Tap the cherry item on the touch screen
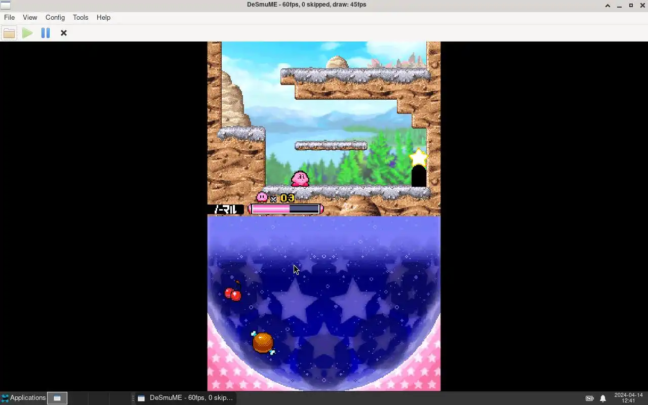This screenshot has width=648, height=405. (233, 292)
